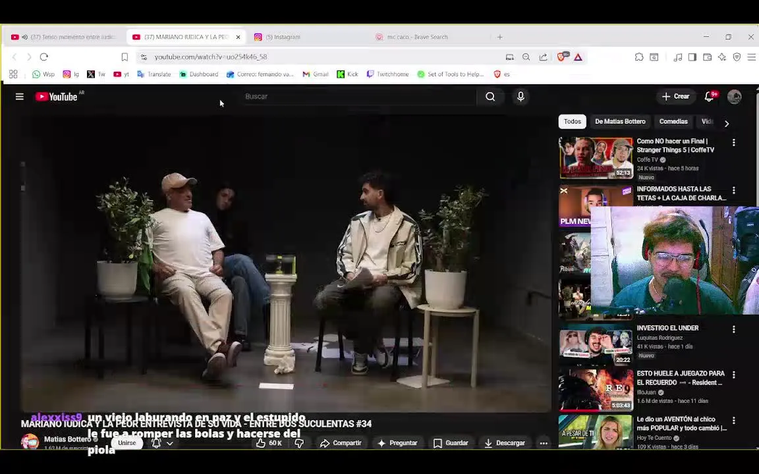The width and height of the screenshot is (759, 474).
Task: Open options for INVESTIGO EL UNDER video
Action: point(734,329)
